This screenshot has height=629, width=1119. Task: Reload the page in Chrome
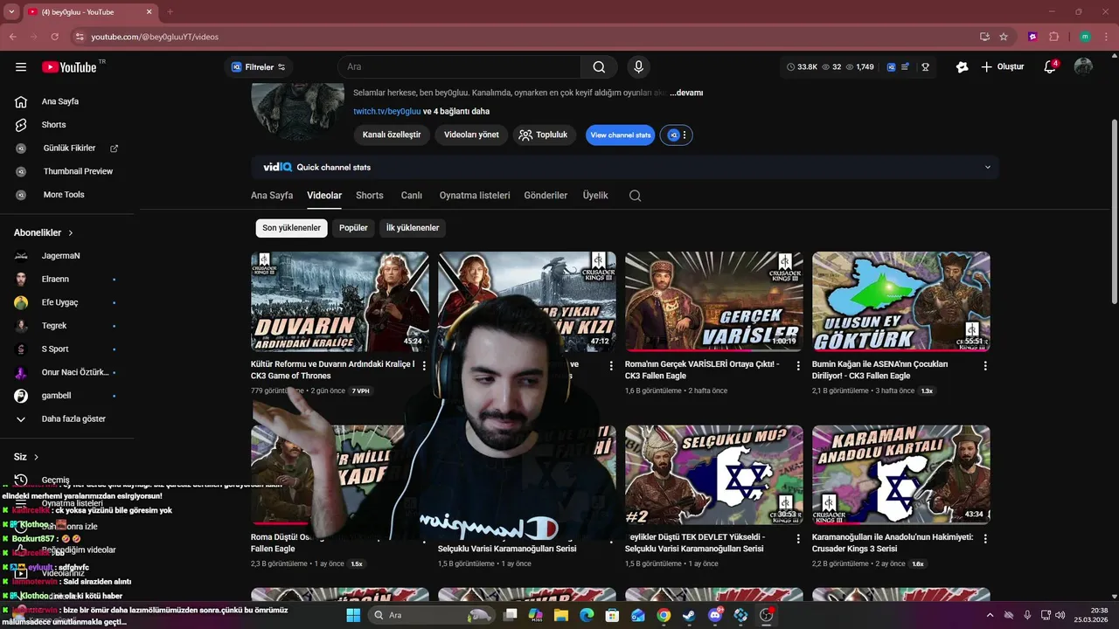(x=55, y=37)
